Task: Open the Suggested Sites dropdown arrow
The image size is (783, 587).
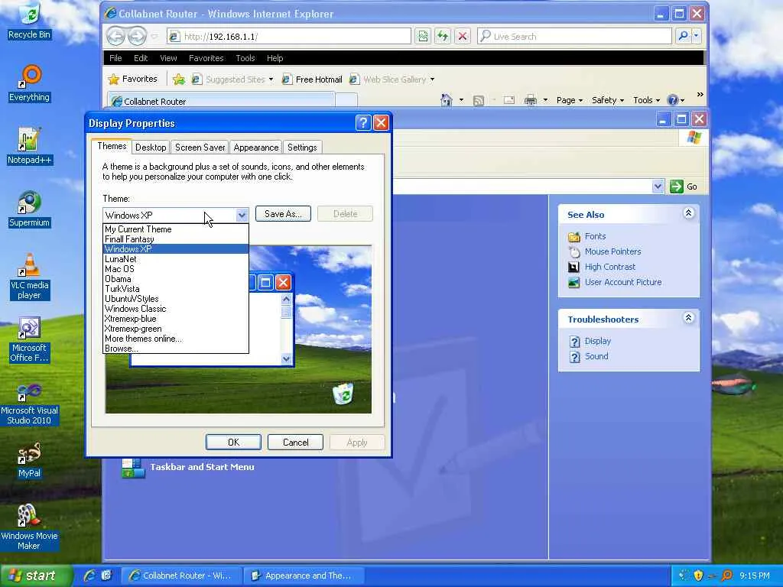Action: 271,79
